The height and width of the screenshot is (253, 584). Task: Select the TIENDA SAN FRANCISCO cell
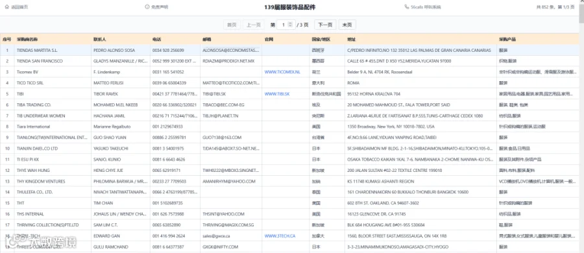pos(53,61)
